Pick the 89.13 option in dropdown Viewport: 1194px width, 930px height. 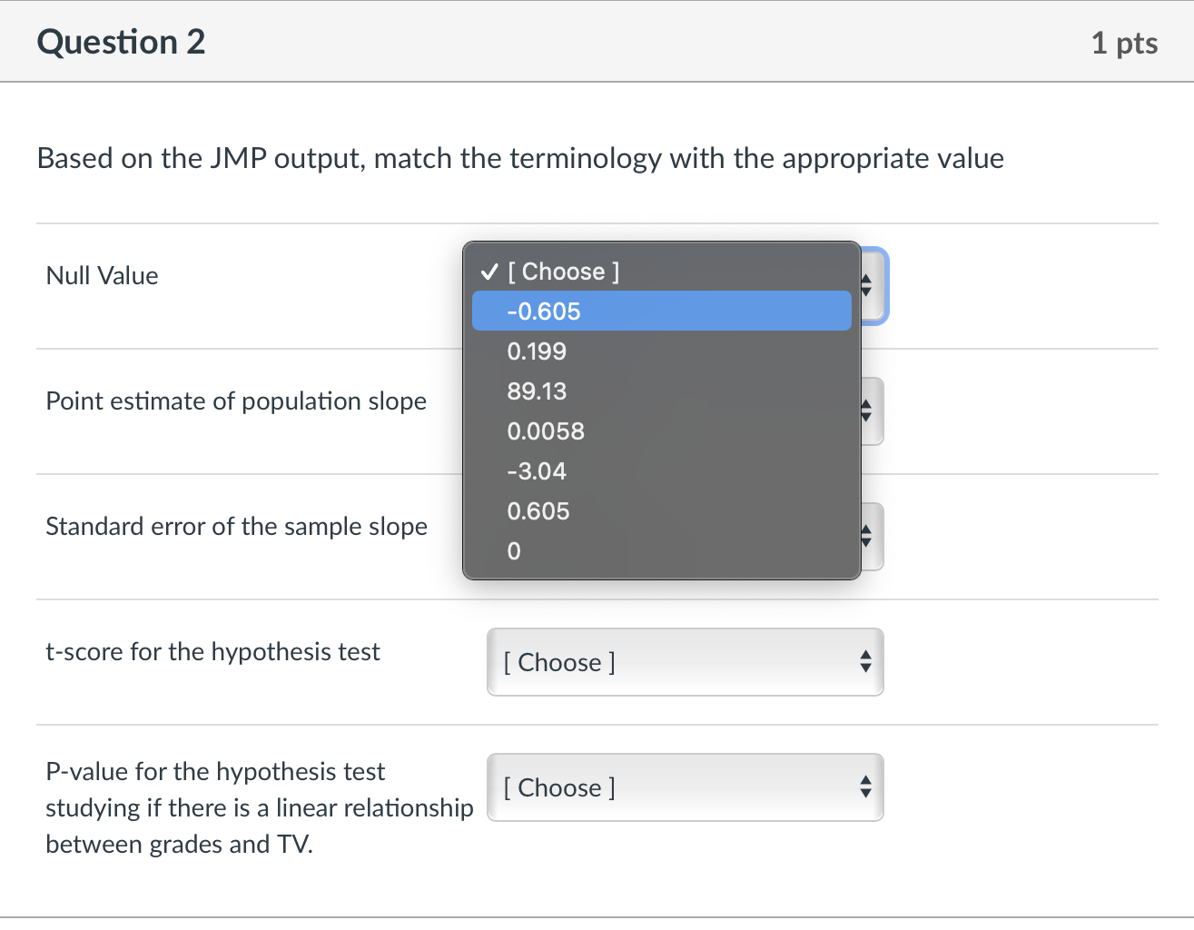pyautogui.click(x=662, y=391)
